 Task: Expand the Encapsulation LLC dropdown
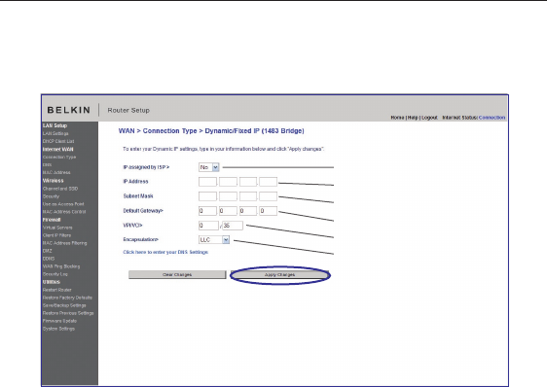[x=214, y=239]
